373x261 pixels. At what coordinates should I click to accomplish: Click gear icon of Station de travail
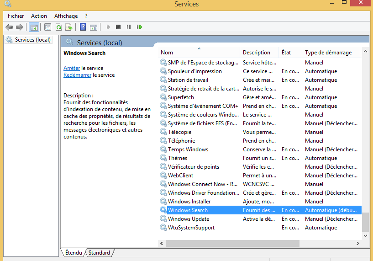pyautogui.click(x=163, y=80)
